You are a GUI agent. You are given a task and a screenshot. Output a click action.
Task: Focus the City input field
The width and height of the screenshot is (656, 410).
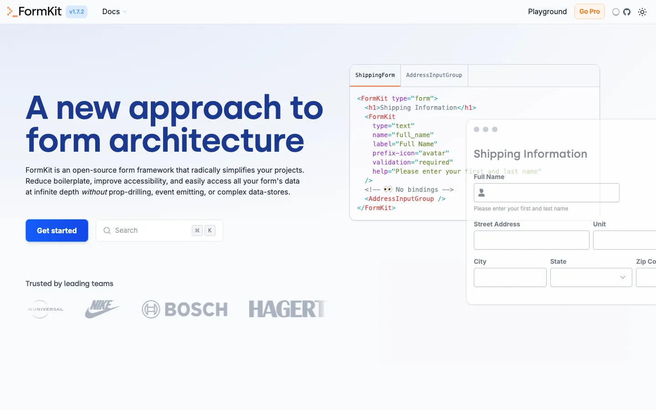tap(510, 277)
